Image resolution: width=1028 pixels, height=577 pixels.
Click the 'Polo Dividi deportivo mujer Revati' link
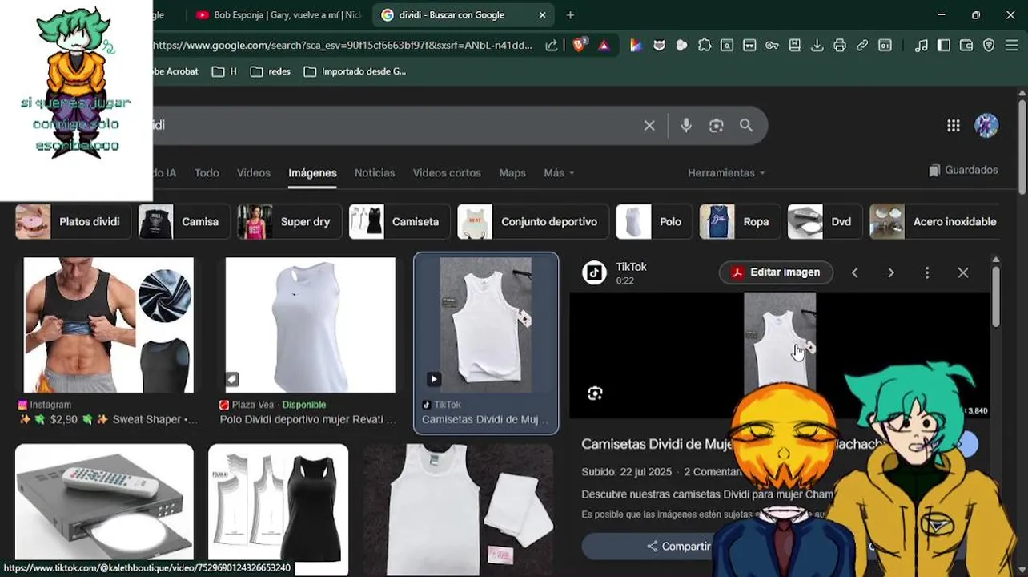tap(307, 419)
